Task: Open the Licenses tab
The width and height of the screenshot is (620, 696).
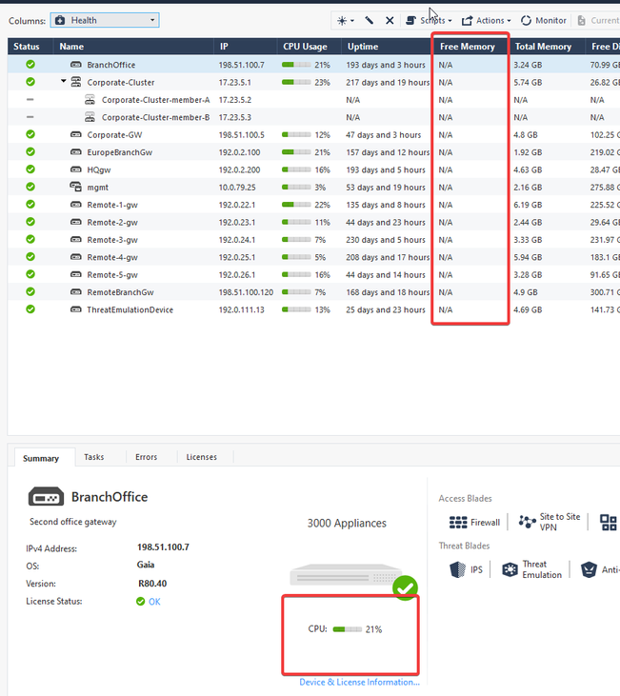Action: 201,457
